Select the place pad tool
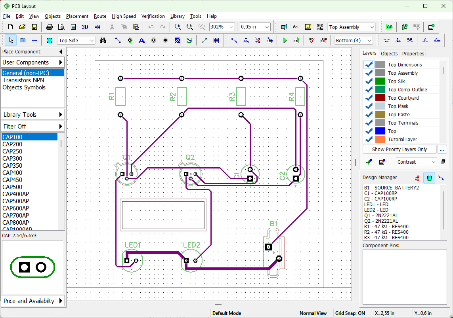 point(130,40)
